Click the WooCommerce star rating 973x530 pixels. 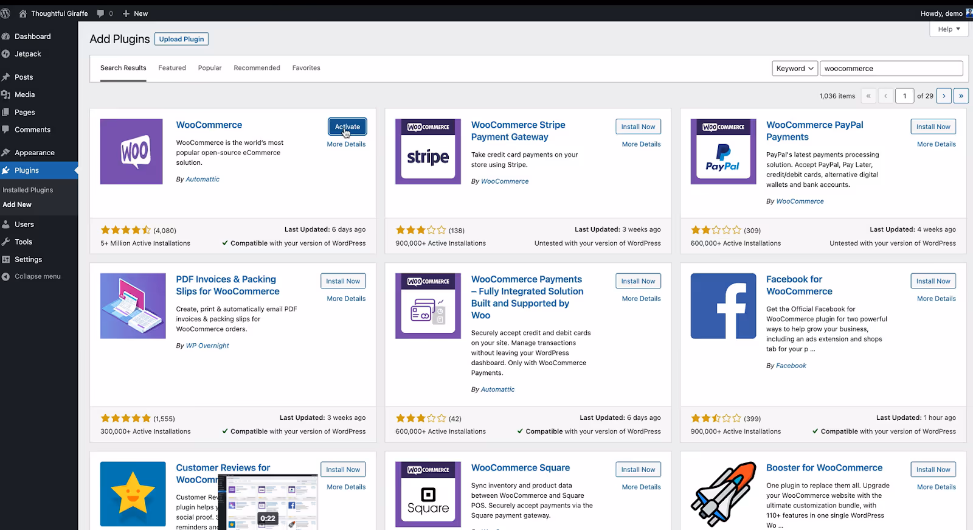coord(125,230)
